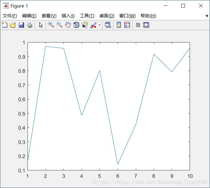
Task: Select the Data Cursor tool
Action: pos(85,25)
